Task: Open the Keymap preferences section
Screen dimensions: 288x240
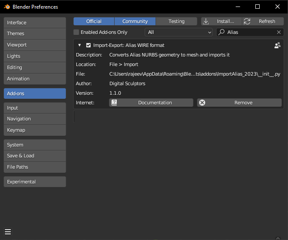Action: coord(35,130)
